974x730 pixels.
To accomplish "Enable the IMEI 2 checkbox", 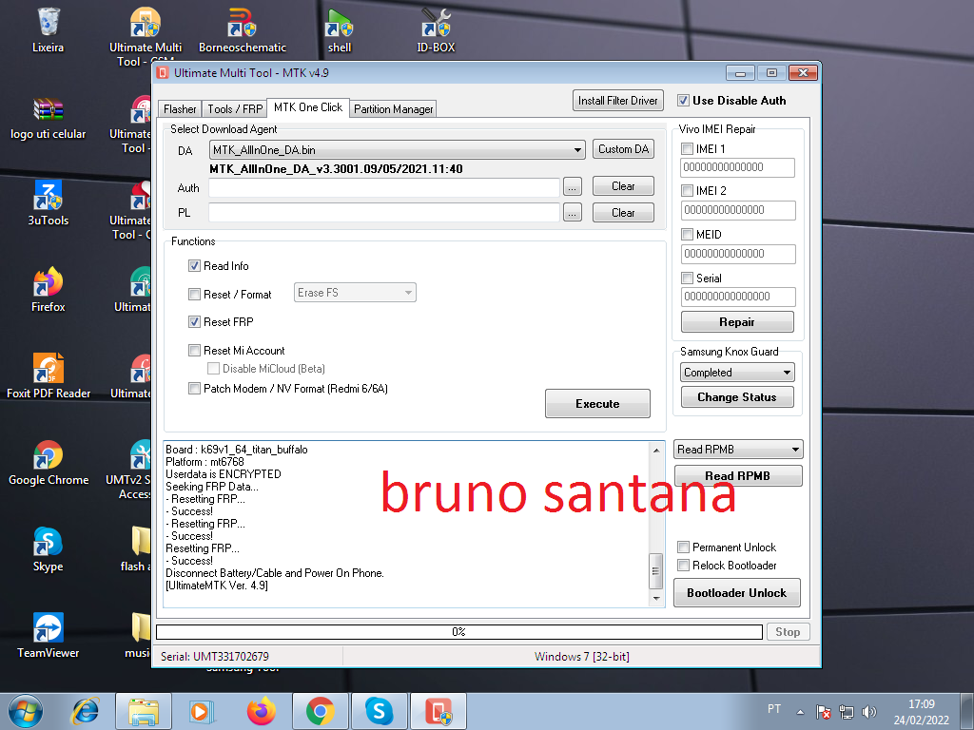I will click(688, 190).
